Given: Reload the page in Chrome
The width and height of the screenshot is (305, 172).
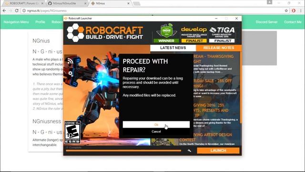Looking at the screenshot, I should [x=17, y=11].
